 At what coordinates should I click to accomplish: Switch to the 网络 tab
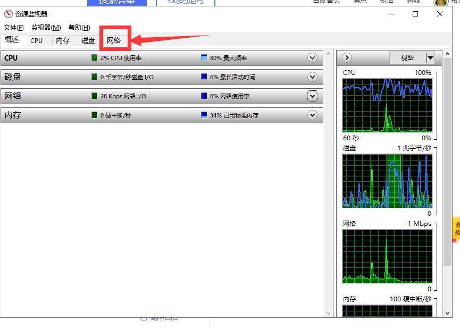point(114,40)
